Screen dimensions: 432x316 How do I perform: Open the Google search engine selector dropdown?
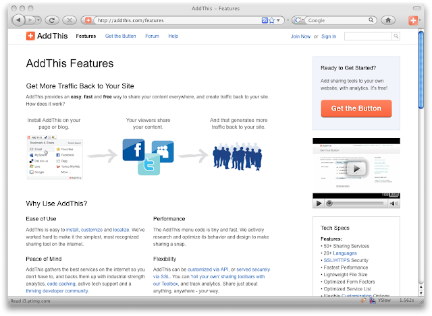tap(298, 20)
